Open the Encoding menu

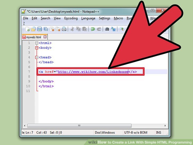coord(71,18)
